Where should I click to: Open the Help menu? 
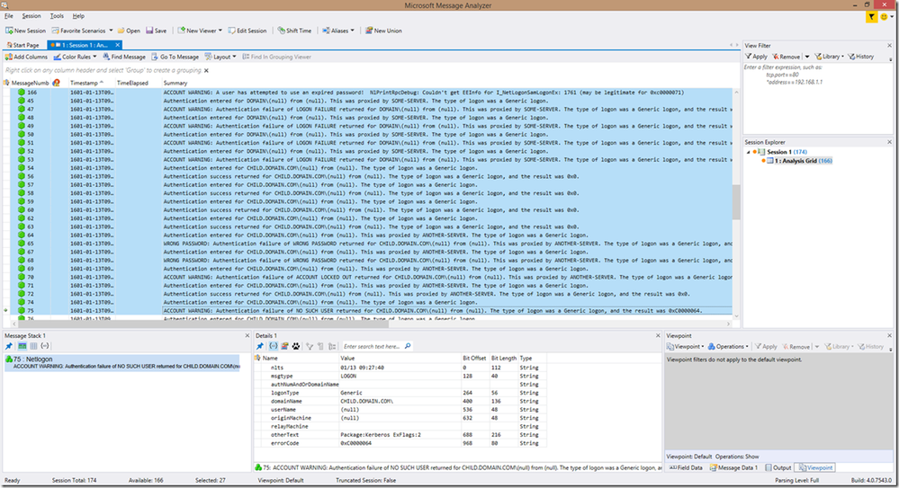(x=78, y=16)
